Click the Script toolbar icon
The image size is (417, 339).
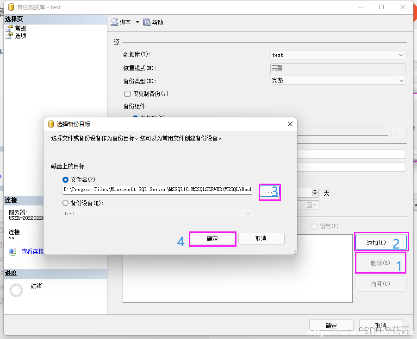coord(115,22)
